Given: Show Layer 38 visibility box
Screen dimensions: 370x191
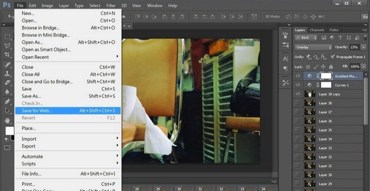Looking at the screenshot, I should 298,103.
